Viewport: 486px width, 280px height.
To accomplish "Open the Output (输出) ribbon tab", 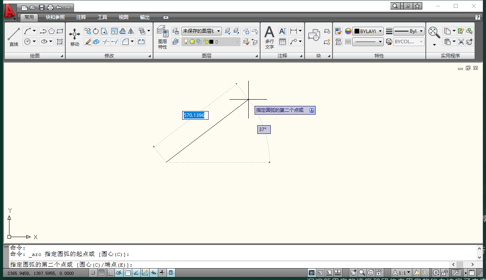I will 145,17.
